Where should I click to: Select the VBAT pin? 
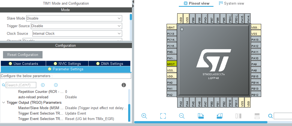point(171,27)
